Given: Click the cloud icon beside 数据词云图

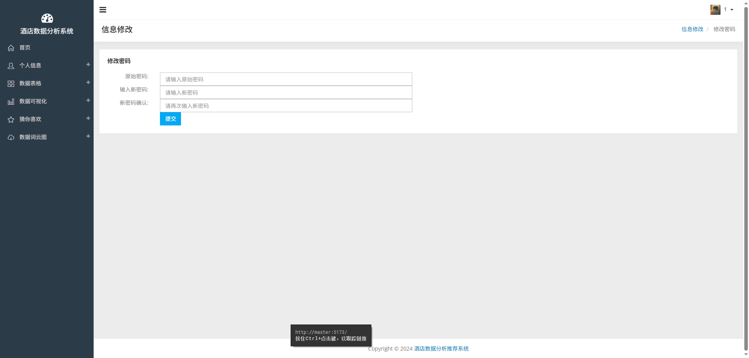Looking at the screenshot, I should tap(11, 138).
